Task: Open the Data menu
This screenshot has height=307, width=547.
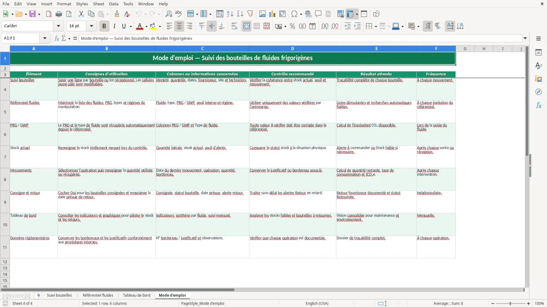Action: 114,4
